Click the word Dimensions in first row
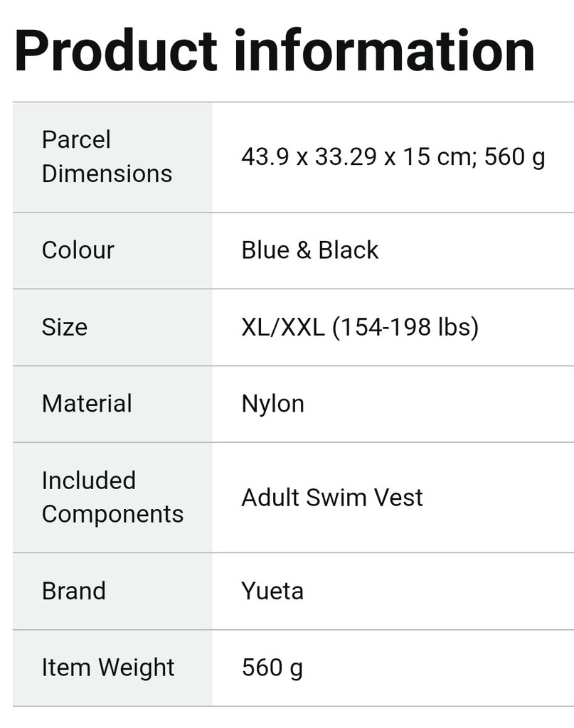 (x=107, y=173)
